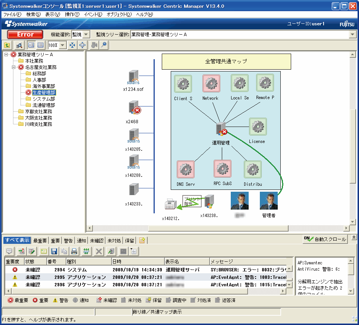The image size is (359, 325).
Task: Select the x1234.sof Solaris server node
Action: click(x=133, y=77)
